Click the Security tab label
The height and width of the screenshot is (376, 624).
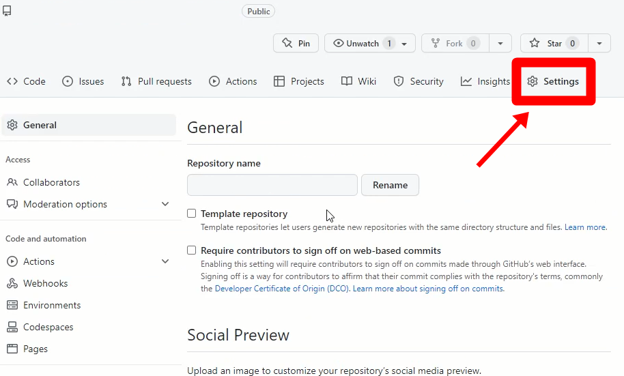(x=427, y=81)
